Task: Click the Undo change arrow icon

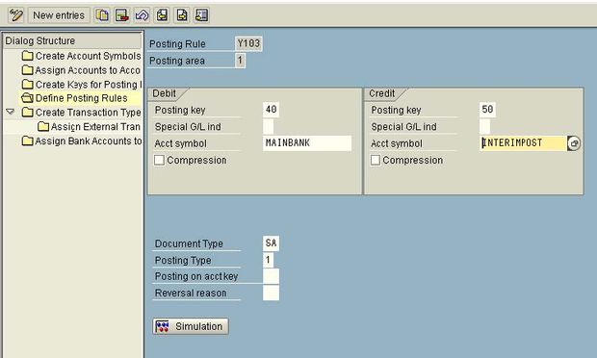Action: tap(142, 15)
